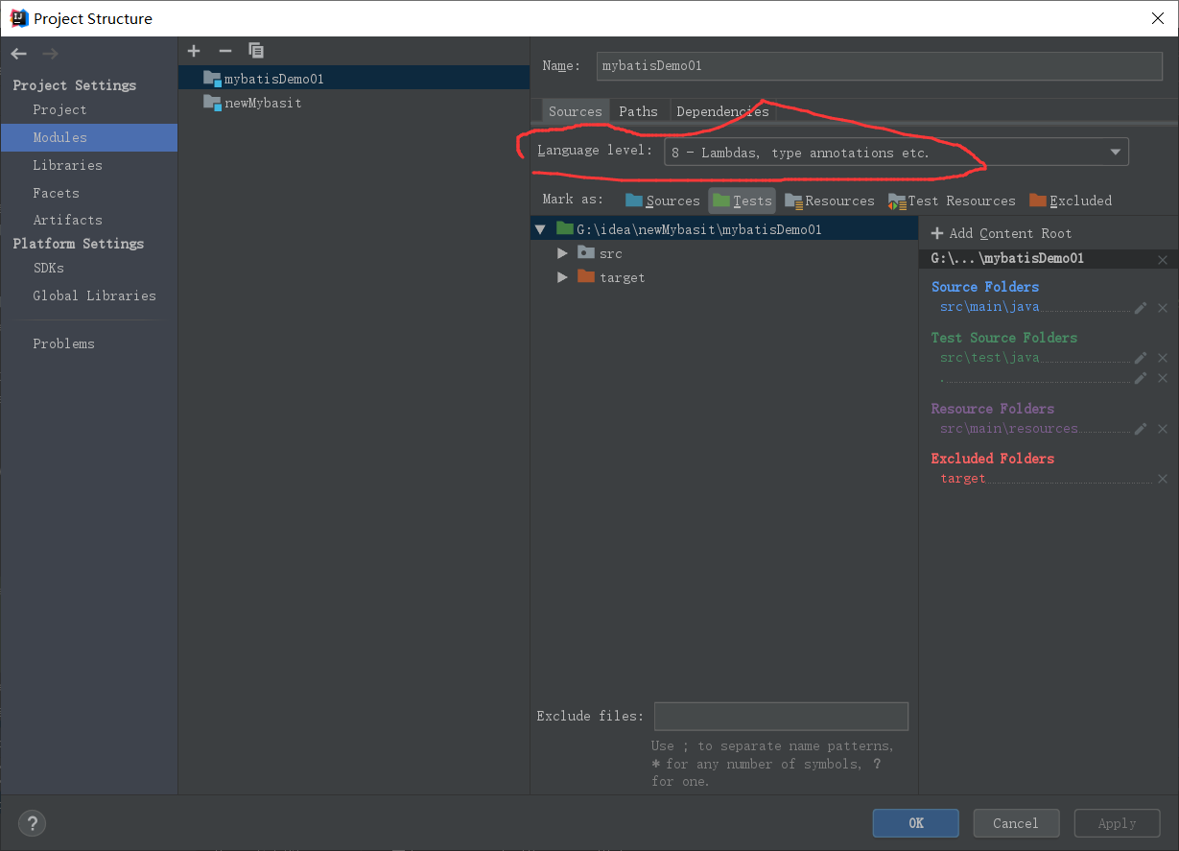Image resolution: width=1179 pixels, height=851 pixels.
Task: Click the src\test\java path text
Action: pyautogui.click(x=989, y=357)
